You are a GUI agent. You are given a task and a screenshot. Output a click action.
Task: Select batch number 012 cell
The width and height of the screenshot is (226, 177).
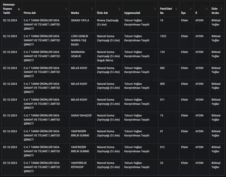click(162, 147)
